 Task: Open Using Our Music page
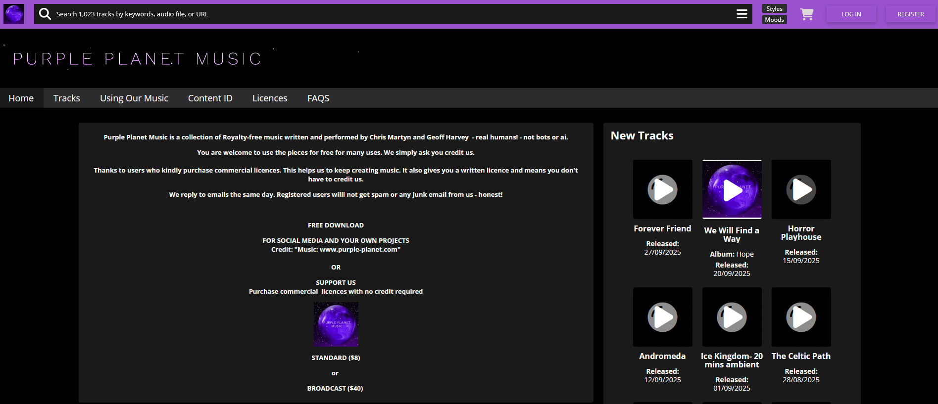tap(134, 98)
